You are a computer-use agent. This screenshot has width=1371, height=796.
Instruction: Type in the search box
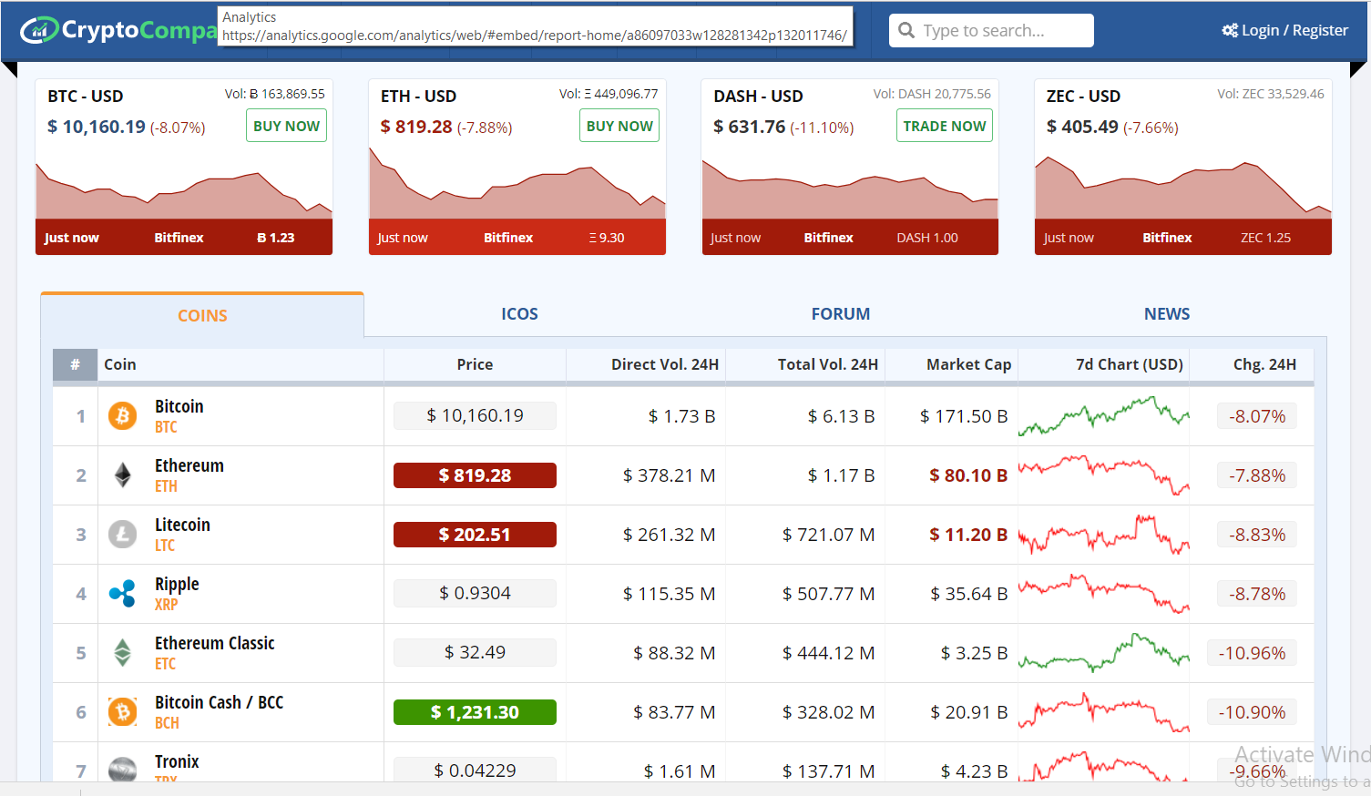1002,30
